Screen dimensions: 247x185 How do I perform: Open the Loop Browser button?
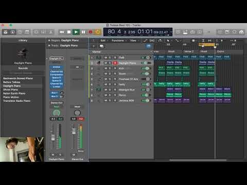234,32
